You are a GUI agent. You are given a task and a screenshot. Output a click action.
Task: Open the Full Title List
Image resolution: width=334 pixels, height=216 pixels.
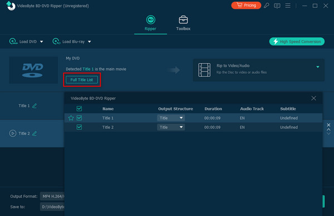pos(82,80)
